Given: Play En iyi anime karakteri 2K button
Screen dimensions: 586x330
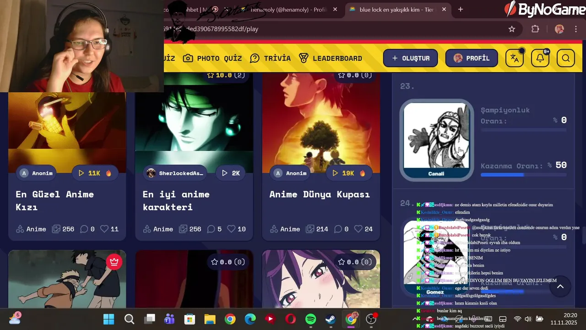Looking at the screenshot, I should (x=231, y=173).
